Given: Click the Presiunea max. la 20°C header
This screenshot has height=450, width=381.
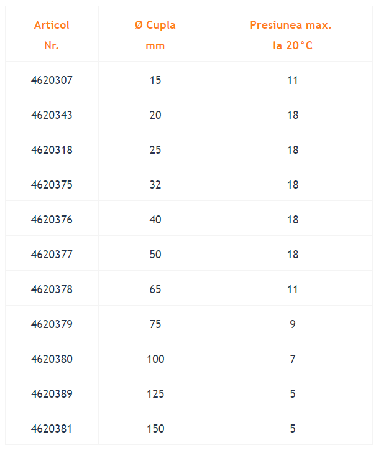Looking at the screenshot, I should pos(292,35).
